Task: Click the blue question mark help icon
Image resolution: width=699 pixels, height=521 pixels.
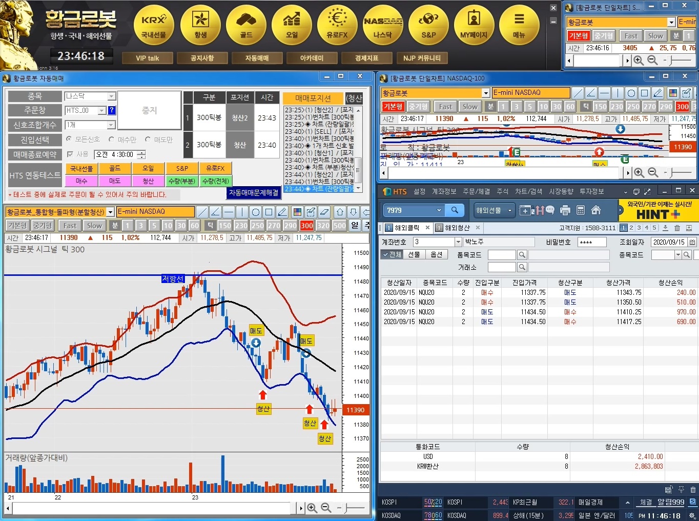Action: pyautogui.click(x=112, y=110)
